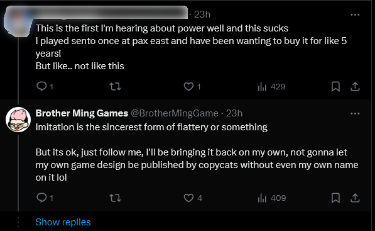Viewport: 375px width, 231px height.
Task: Open @BrotherMingGame handle link
Action: [175, 113]
